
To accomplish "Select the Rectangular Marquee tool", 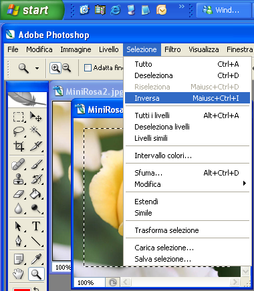I will point(18,117).
